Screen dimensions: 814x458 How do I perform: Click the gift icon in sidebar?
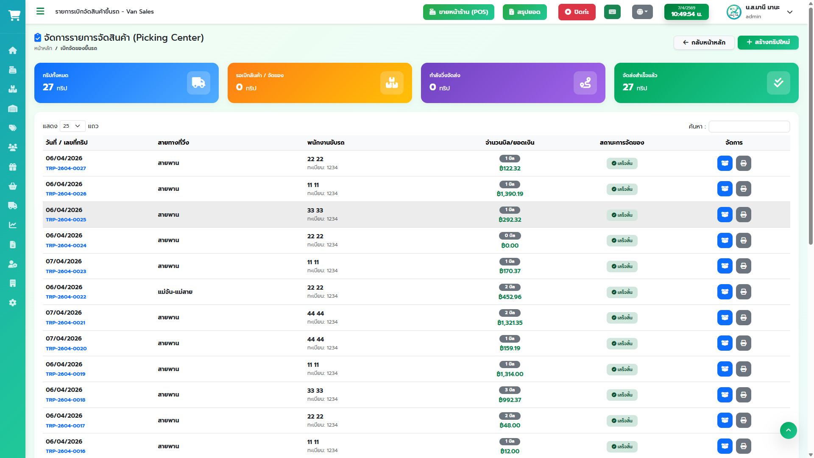(13, 167)
